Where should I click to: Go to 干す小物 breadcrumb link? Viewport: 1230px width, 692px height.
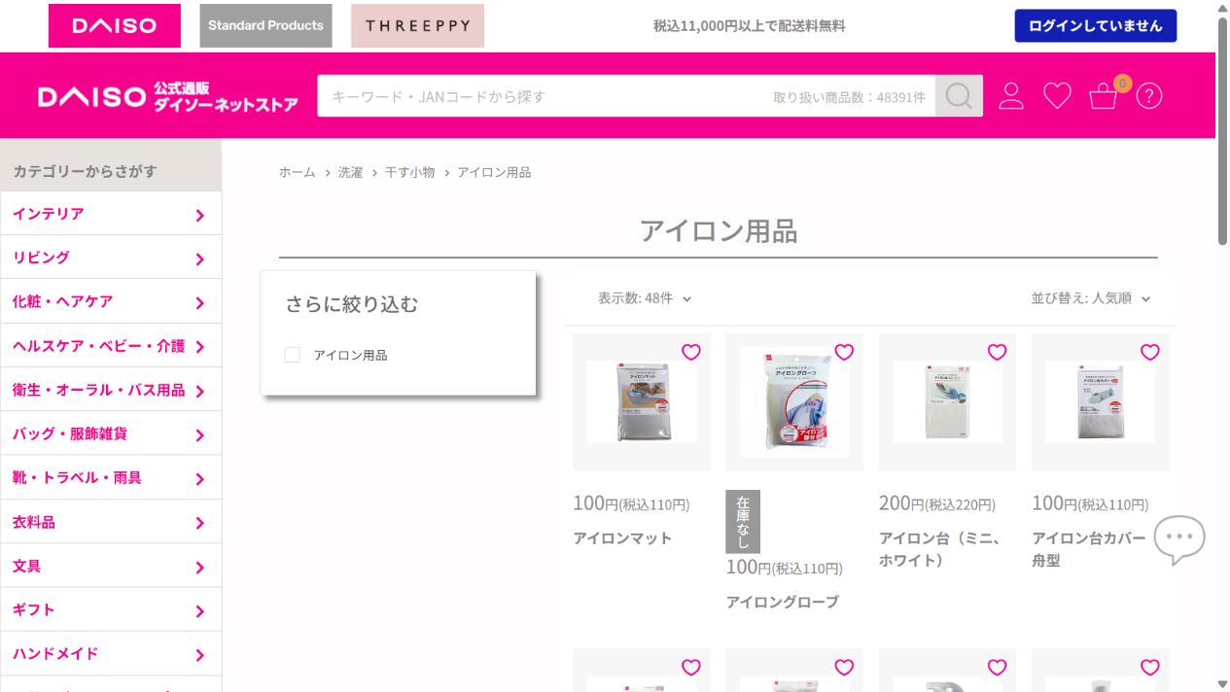[x=410, y=172]
